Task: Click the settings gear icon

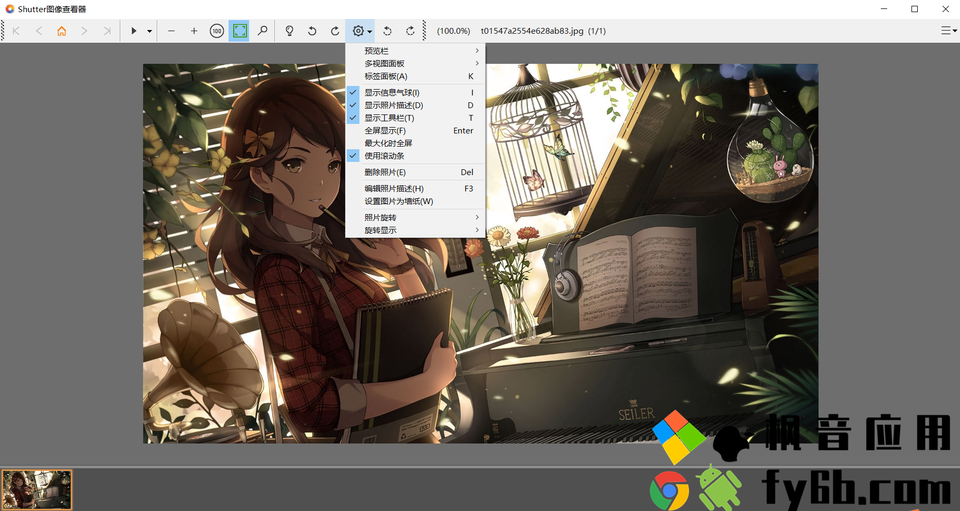Action: click(358, 31)
